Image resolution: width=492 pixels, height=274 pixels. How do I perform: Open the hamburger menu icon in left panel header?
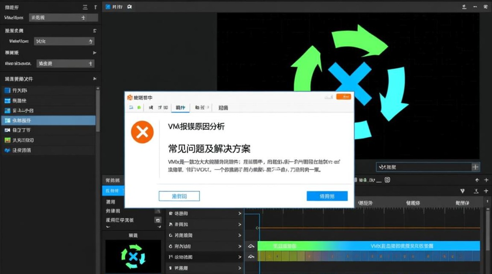click(x=85, y=7)
